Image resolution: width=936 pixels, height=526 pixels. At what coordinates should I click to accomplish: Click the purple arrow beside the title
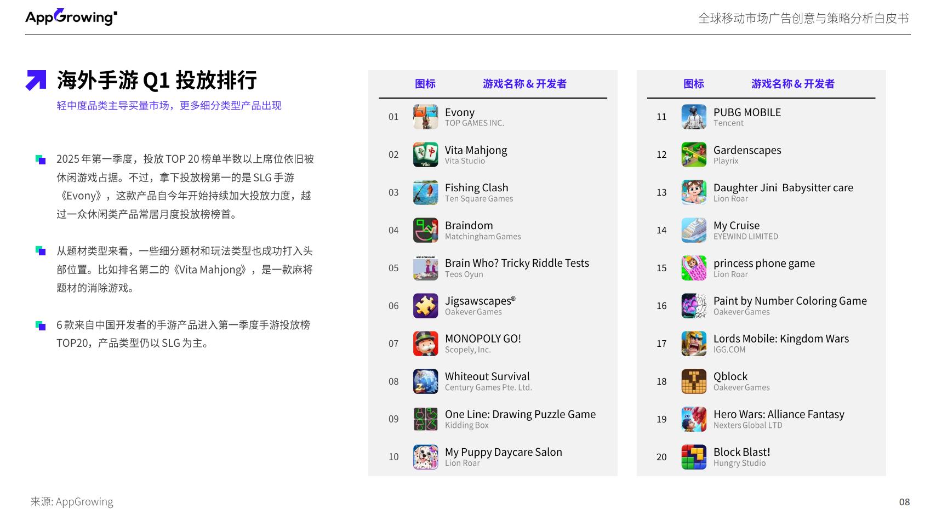coord(36,80)
